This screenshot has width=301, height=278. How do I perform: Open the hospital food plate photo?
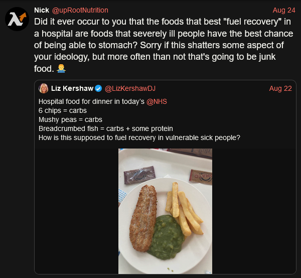click(165, 211)
